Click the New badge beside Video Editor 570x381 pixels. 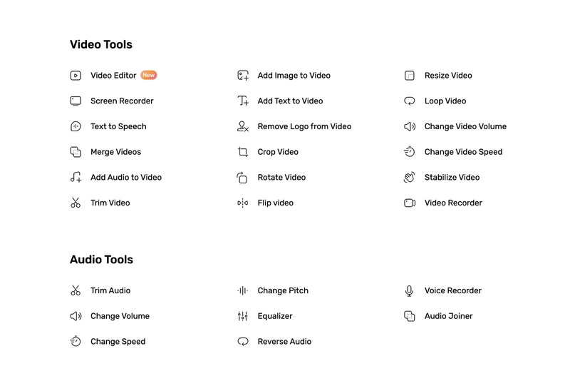(x=149, y=75)
